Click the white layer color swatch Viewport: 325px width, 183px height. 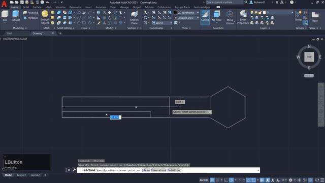(264, 12)
